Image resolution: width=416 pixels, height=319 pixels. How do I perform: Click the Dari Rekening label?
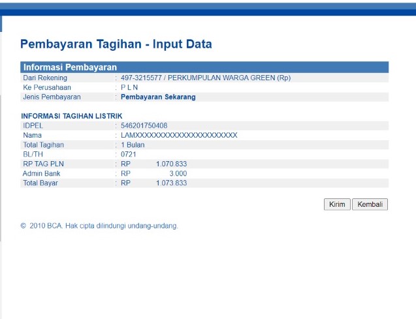coord(45,78)
